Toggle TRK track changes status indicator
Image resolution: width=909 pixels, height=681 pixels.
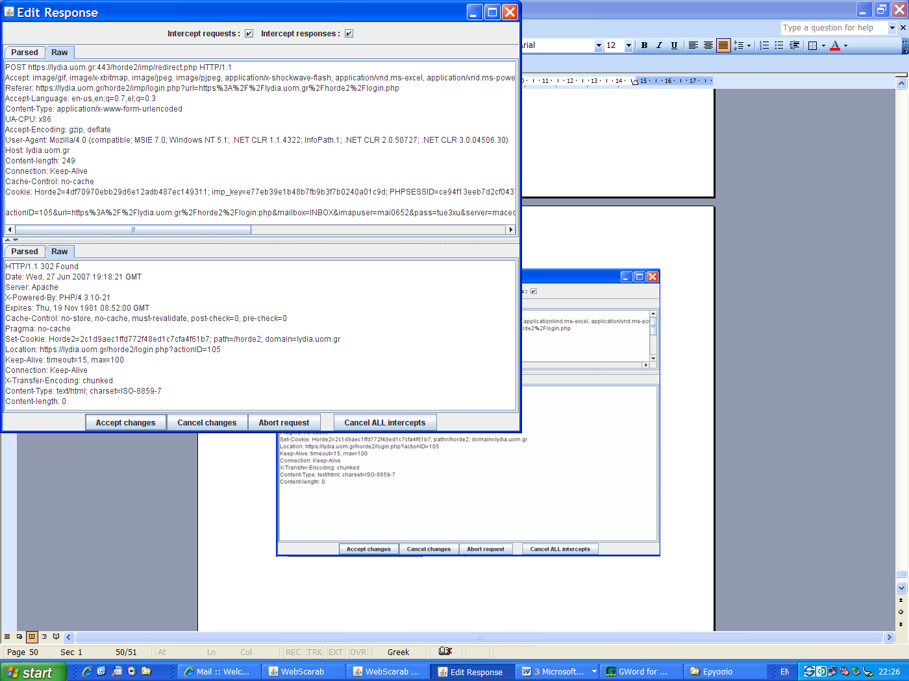315,652
